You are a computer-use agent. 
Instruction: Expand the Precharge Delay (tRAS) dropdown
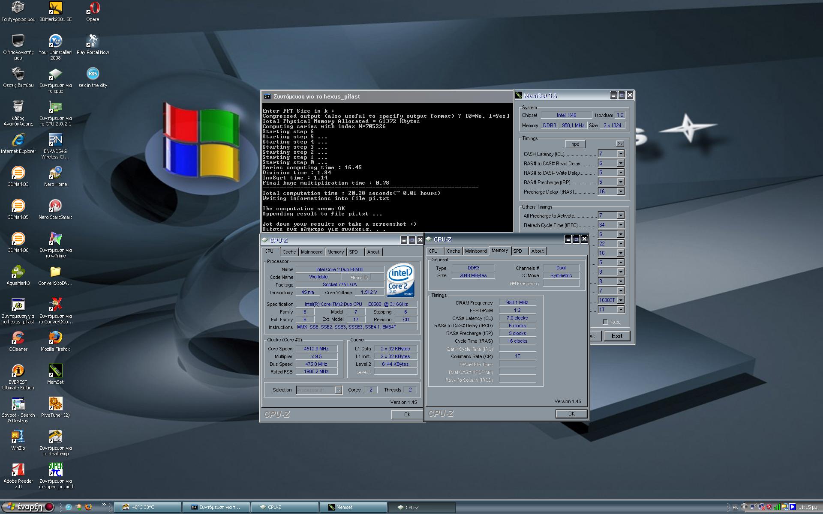620,191
